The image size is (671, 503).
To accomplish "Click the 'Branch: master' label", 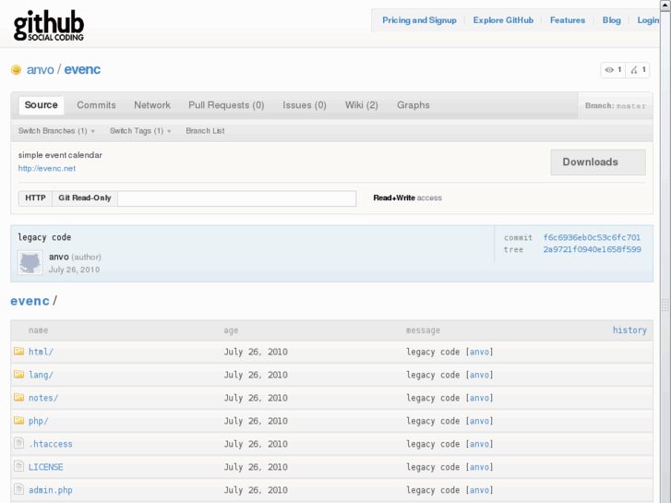I will pyautogui.click(x=616, y=106).
